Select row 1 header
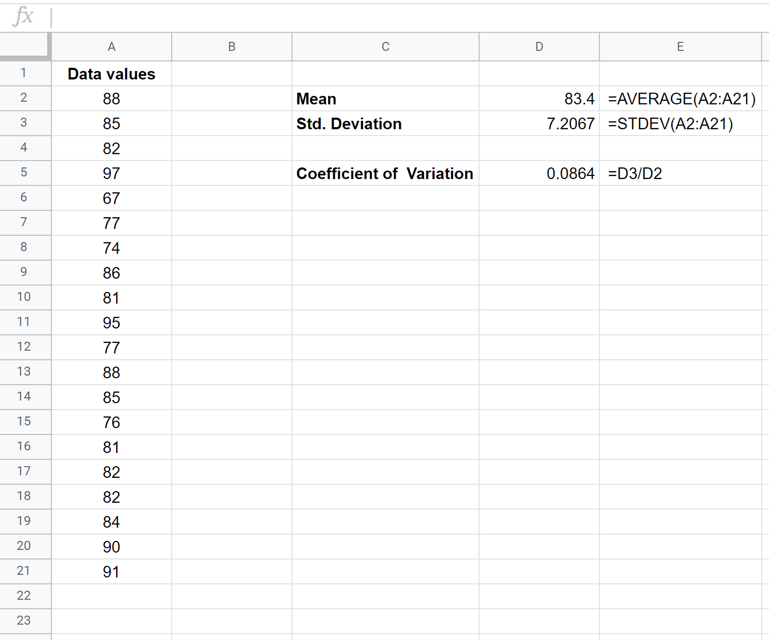 click(25, 73)
